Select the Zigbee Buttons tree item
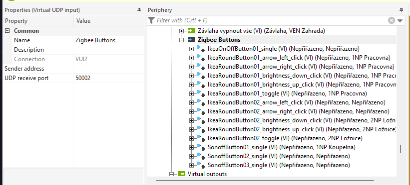This screenshot has height=185, width=410. point(219,40)
